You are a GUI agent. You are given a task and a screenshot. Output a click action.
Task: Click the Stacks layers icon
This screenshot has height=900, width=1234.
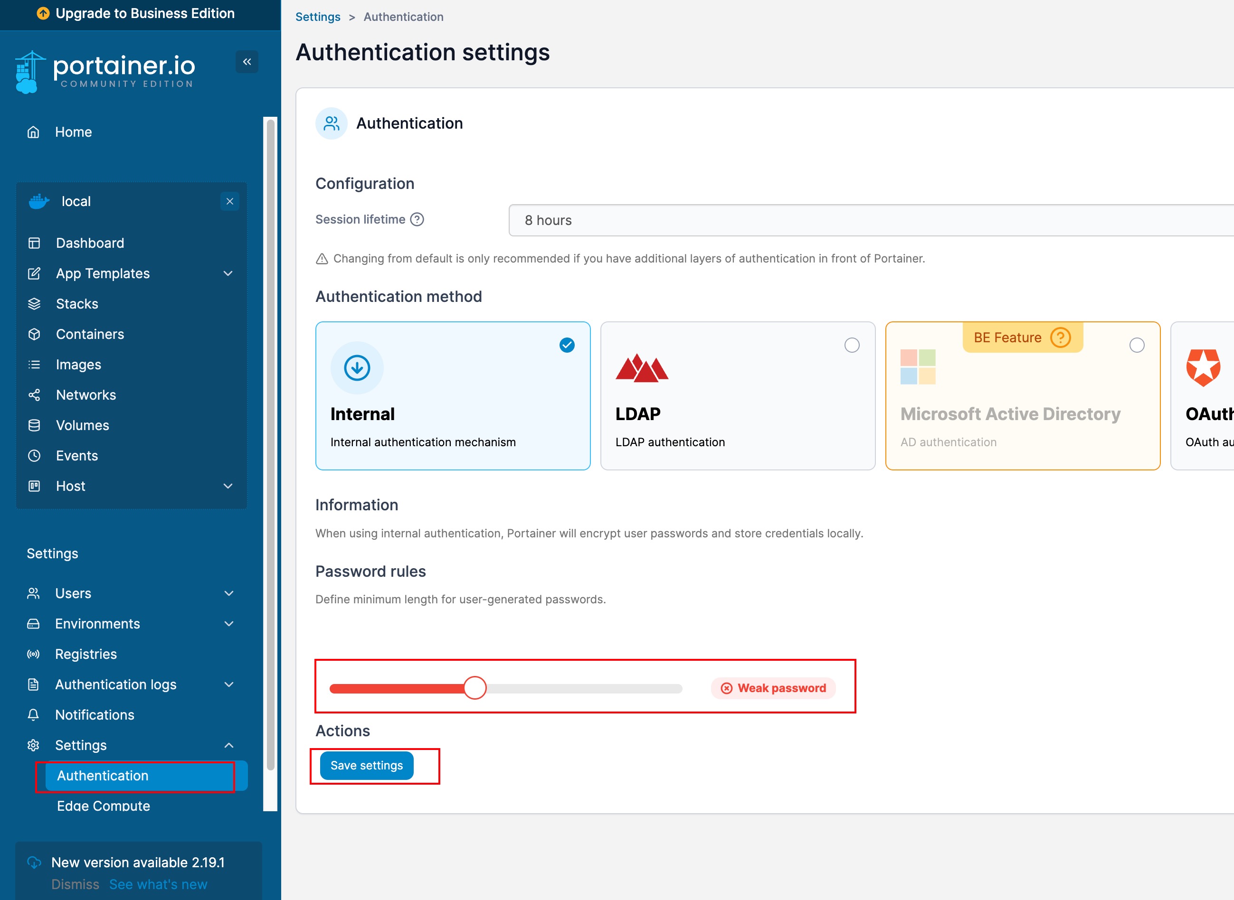click(34, 304)
